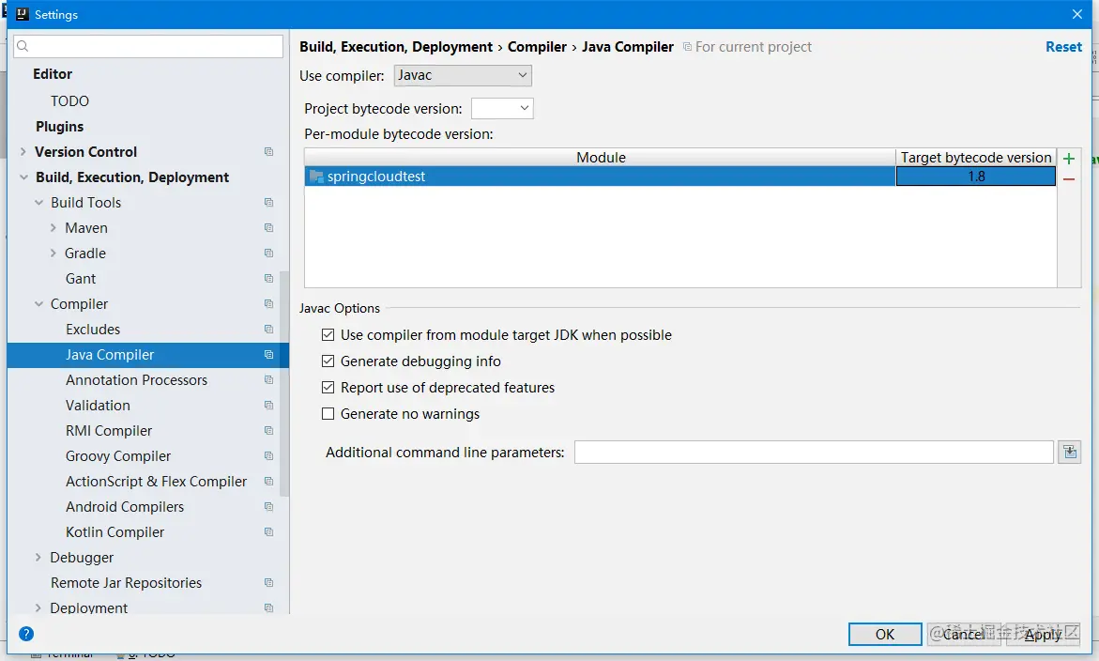Click the springcloudtest module folder icon
The width and height of the screenshot is (1099, 661).
point(316,177)
